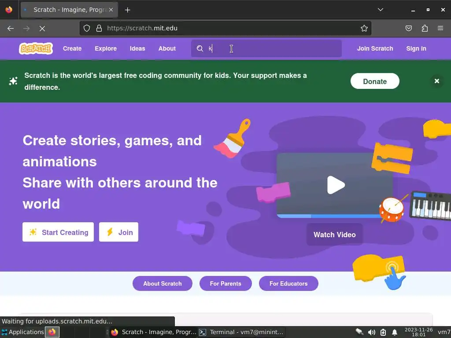Open a new tab with plus button

point(128,10)
